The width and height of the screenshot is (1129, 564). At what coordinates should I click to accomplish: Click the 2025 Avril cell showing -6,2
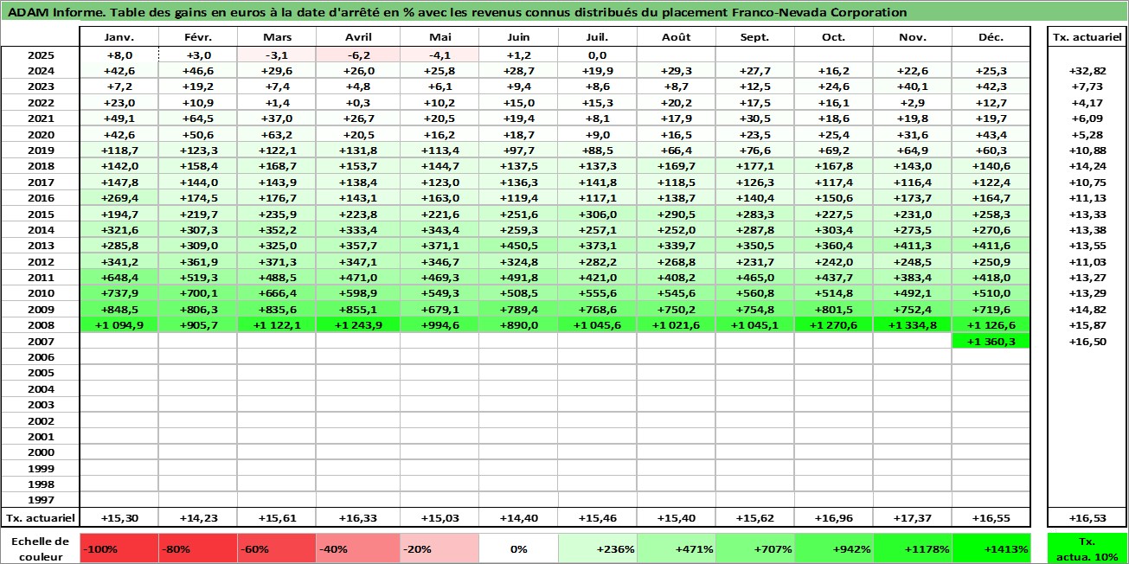(x=358, y=54)
